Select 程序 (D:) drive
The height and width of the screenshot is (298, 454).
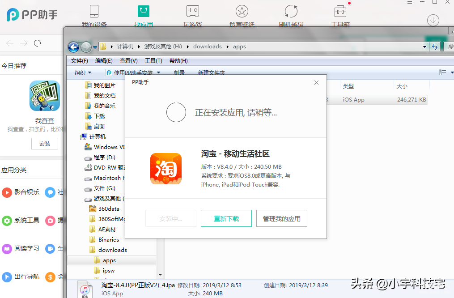(x=100, y=157)
